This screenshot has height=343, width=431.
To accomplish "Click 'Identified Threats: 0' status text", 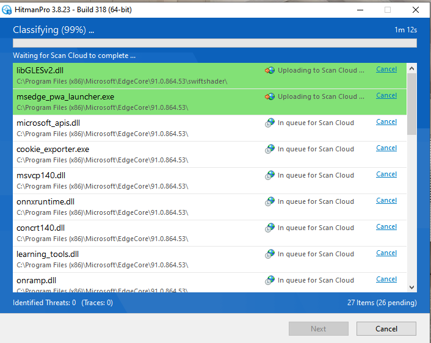I will click(44, 303).
